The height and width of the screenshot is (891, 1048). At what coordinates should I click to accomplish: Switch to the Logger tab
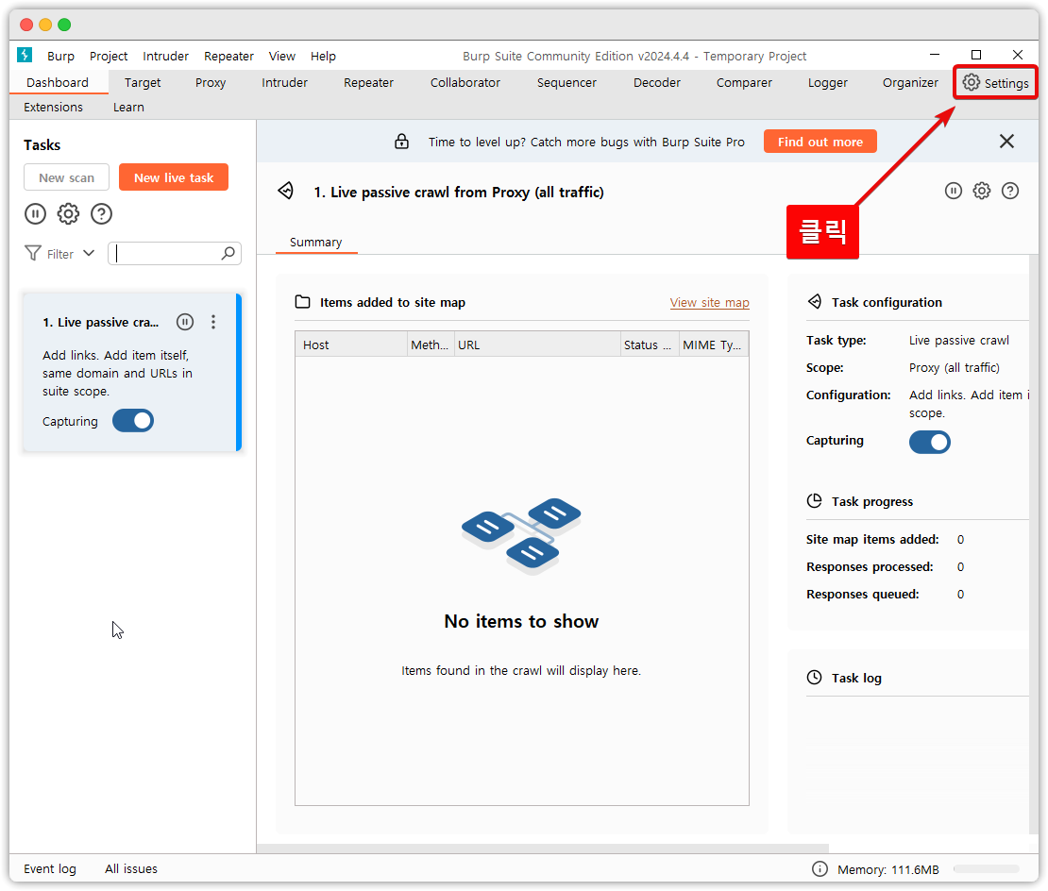[x=827, y=82]
